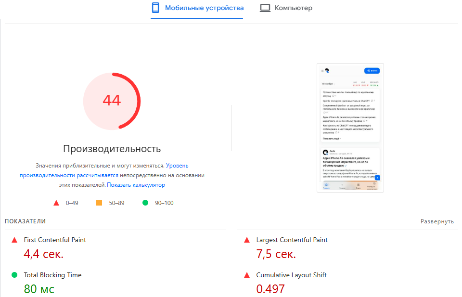Click the red triangle by Cumulative Layout Shift
The width and height of the screenshot is (462, 297).
click(x=247, y=275)
